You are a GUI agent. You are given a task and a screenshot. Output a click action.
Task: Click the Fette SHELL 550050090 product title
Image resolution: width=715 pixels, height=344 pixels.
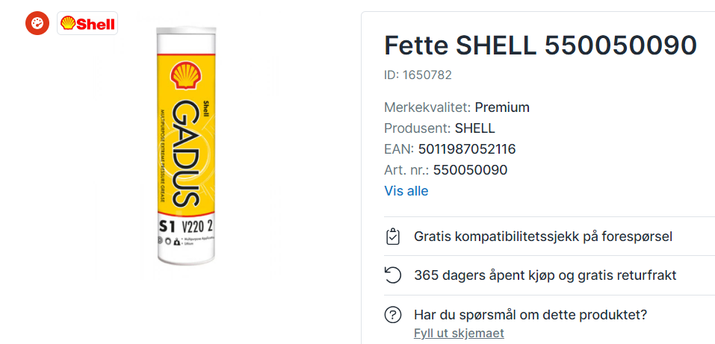[x=540, y=46]
